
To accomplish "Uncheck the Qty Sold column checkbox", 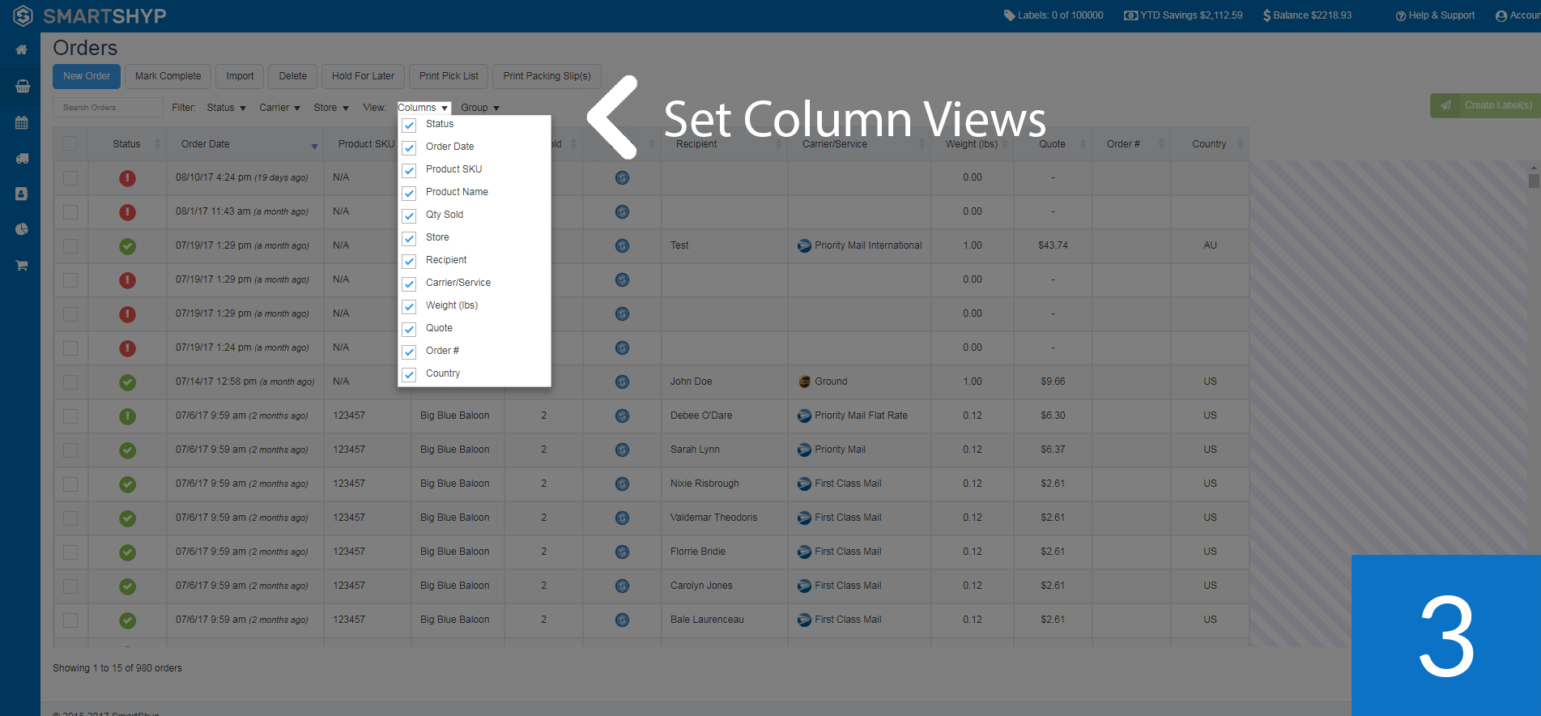I will coord(409,216).
